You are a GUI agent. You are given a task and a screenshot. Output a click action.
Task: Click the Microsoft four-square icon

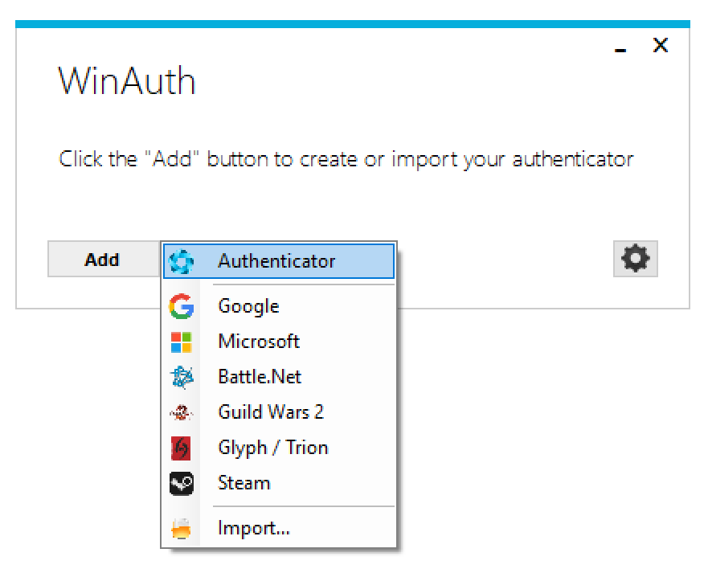(x=182, y=341)
